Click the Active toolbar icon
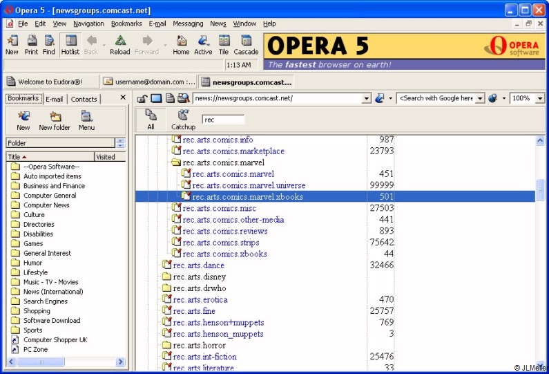 pyautogui.click(x=203, y=45)
